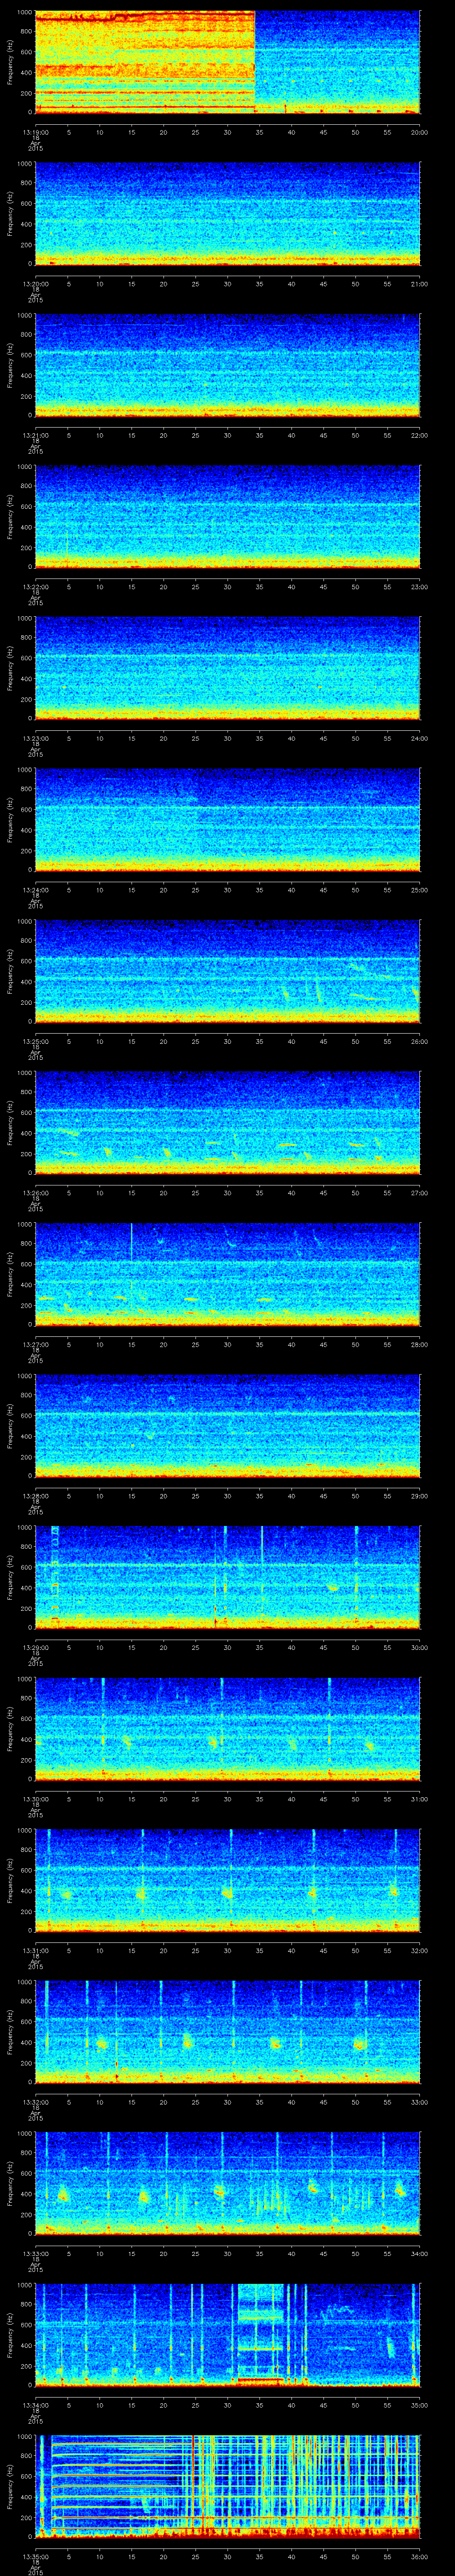Click the "24:00" end time label
The image size is (455, 2576).
pos(419,738)
